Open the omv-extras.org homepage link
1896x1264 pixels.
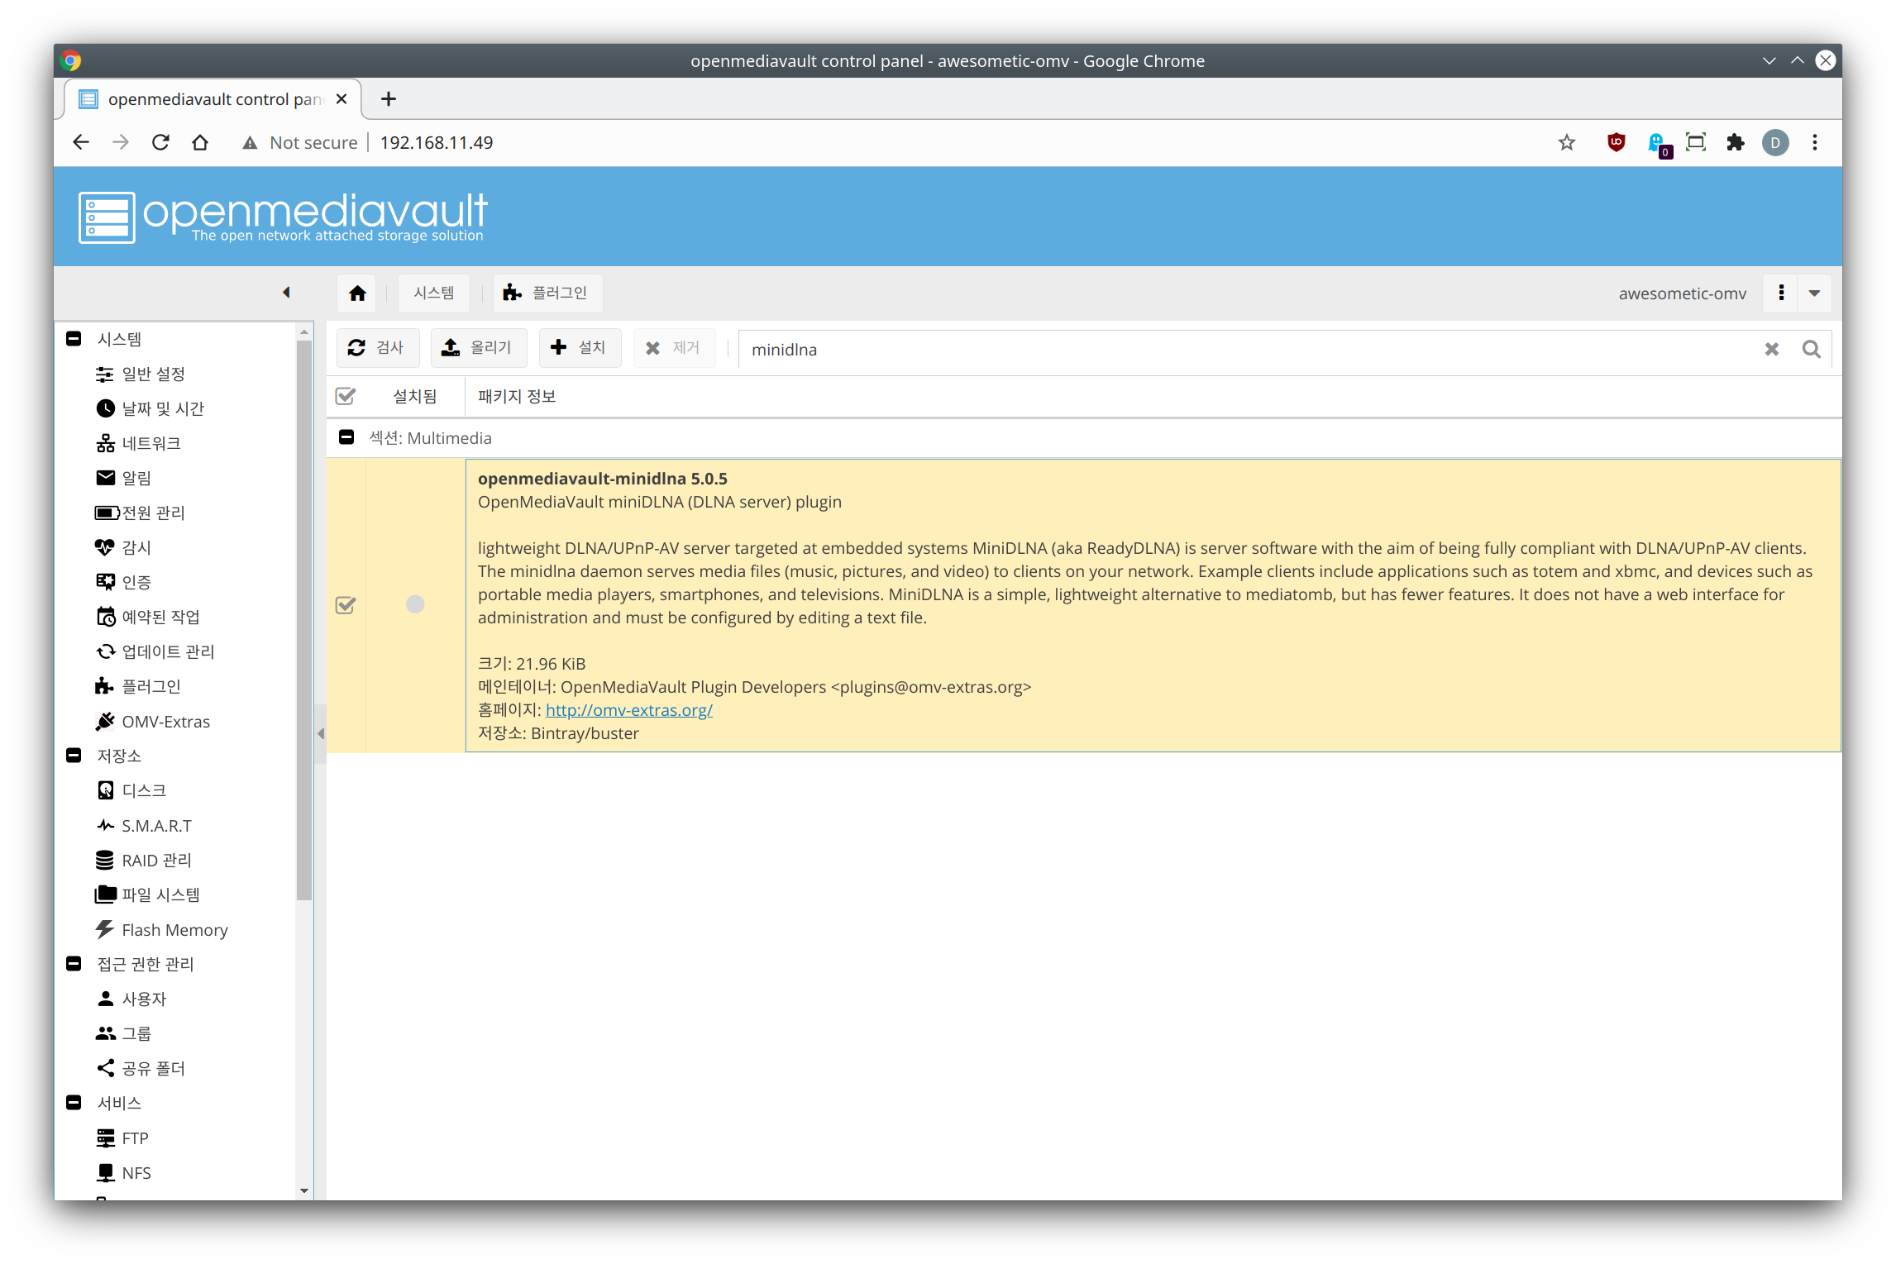(x=628, y=710)
